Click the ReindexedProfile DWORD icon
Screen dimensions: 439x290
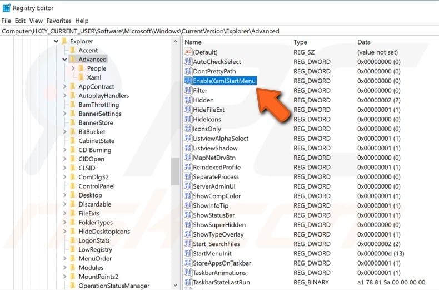pyautogui.click(x=188, y=167)
